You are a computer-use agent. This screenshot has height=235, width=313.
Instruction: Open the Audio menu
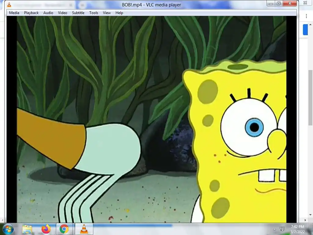click(48, 13)
